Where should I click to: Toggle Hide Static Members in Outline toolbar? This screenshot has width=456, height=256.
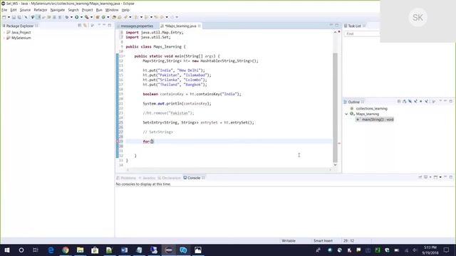[x=415, y=101]
